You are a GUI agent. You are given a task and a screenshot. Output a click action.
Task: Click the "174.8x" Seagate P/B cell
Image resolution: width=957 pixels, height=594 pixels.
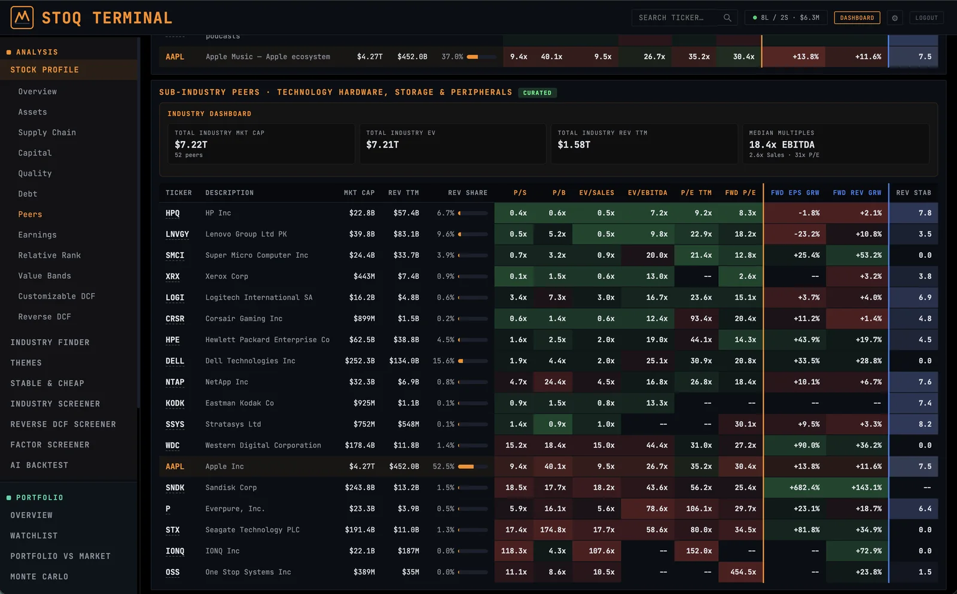pos(552,530)
